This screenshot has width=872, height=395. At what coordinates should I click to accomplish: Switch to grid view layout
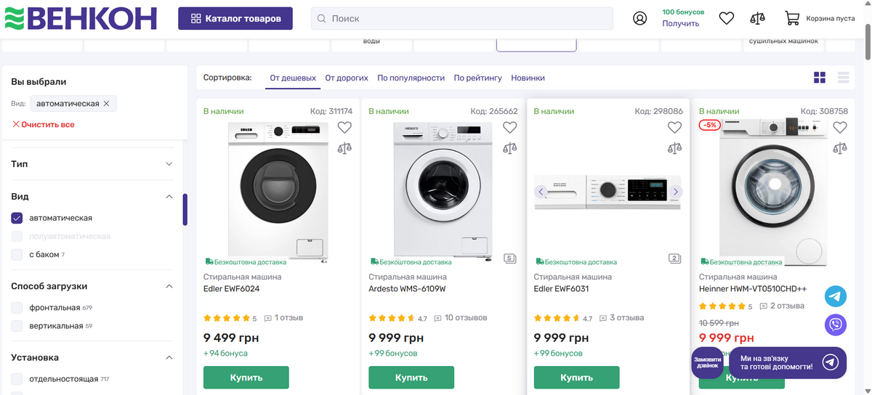click(820, 78)
